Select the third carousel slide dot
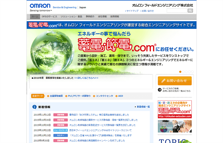The image size is (223, 143). (186, 72)
